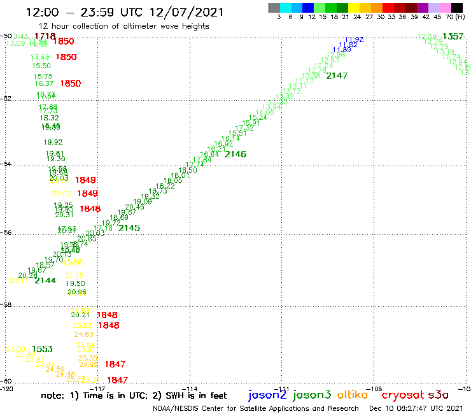Image resolution: width=471 pixels, height=414 pixels.
Task: Click the 'Dec 10 08:27:47 UTC 2021' timestamp
Action: click(x=416, y=409)
